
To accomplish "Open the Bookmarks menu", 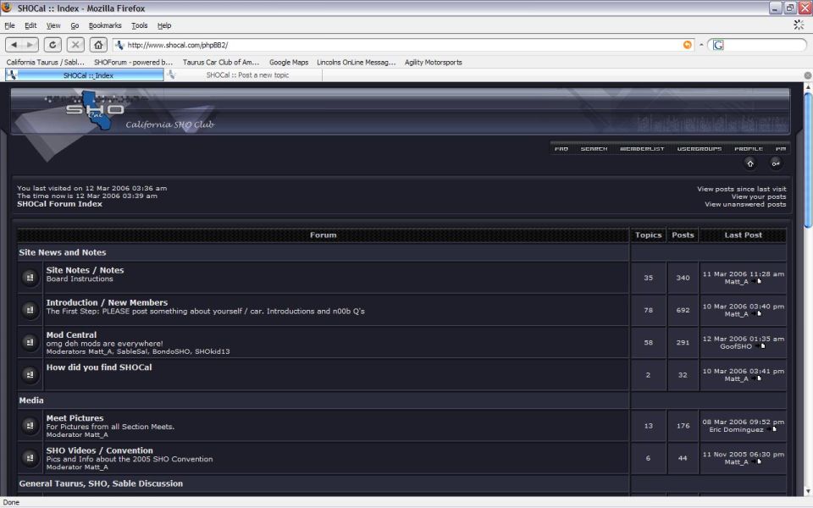I will tap(105, 25).
